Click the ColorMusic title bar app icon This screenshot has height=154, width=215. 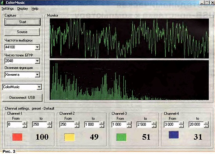[x=2, y=3]
